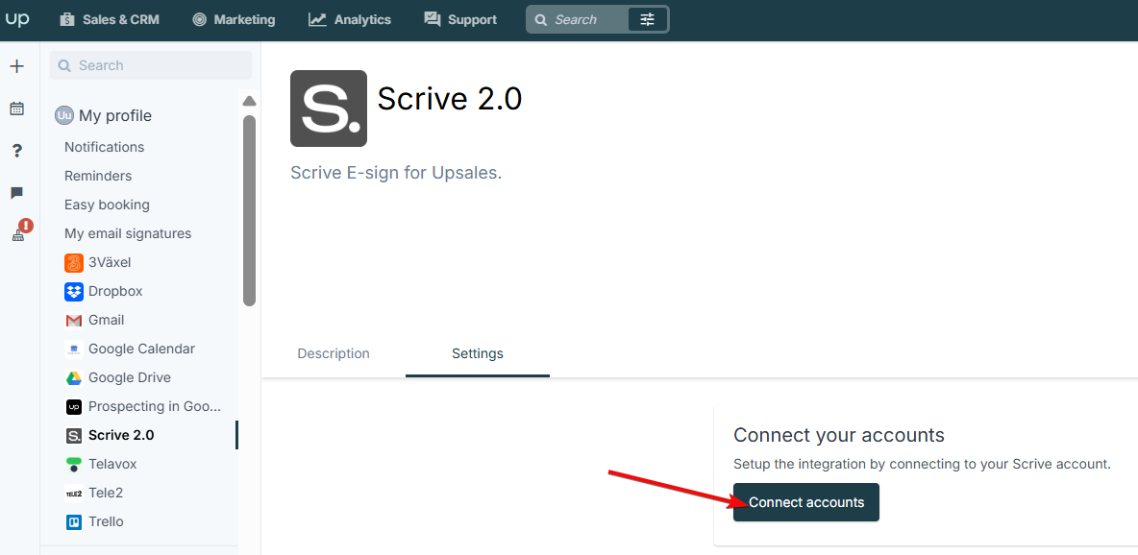Click the Scrive 2.0 page heading
This screenshot has width=1138, height=555.
449,100
